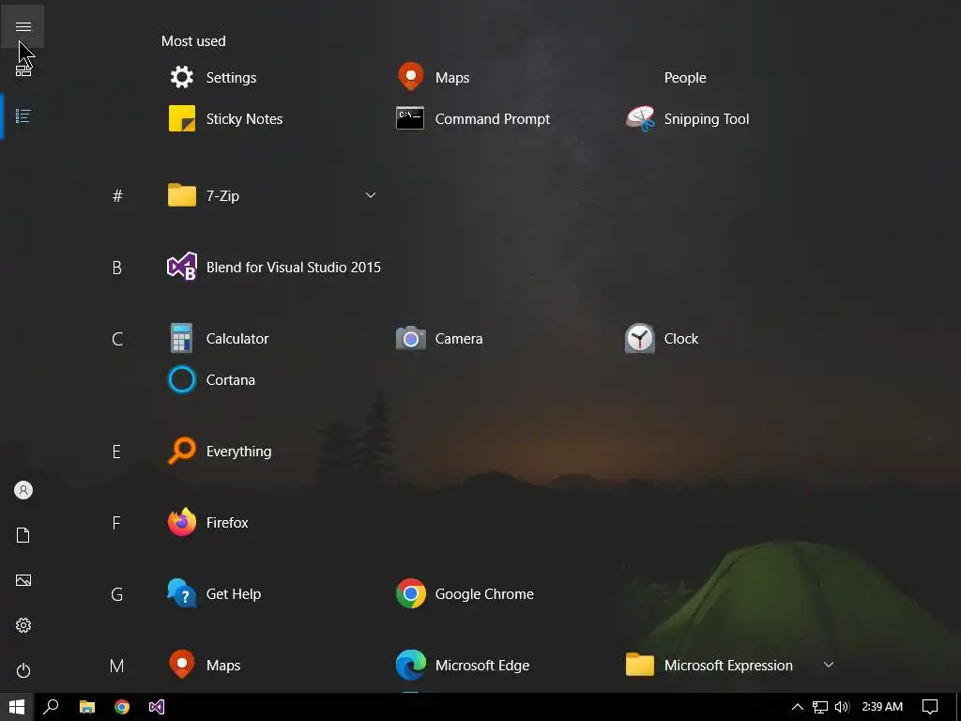The height and width of the screenshot is (721, 961).
Task: Open Settings gear in Start sidebar
Action: [x=23, y=625]
